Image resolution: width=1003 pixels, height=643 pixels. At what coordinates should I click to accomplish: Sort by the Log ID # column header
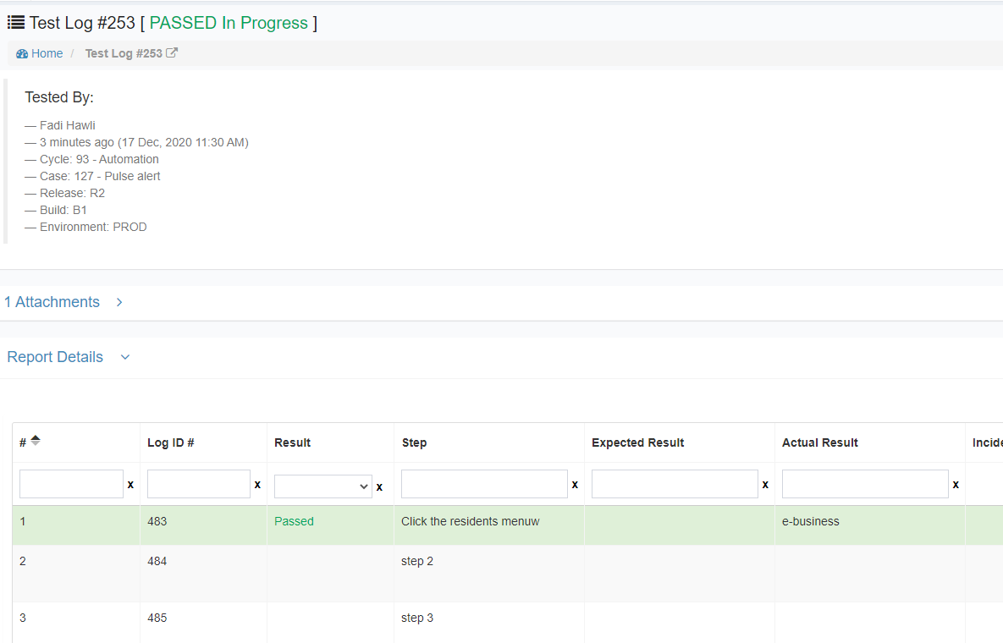tap(171, 443)
